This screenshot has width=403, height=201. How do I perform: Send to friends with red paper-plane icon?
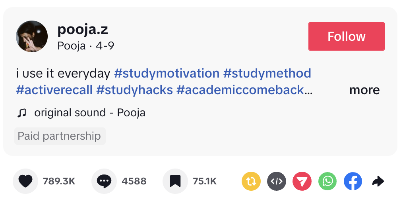click(302, 182)
